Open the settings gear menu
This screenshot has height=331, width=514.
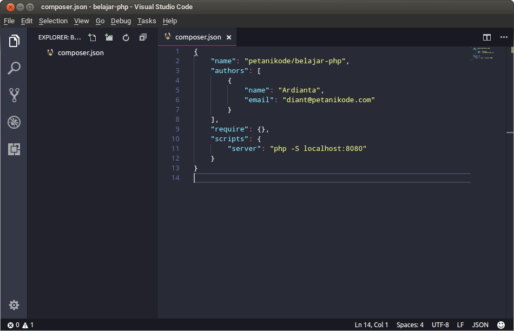pos(14,305)
